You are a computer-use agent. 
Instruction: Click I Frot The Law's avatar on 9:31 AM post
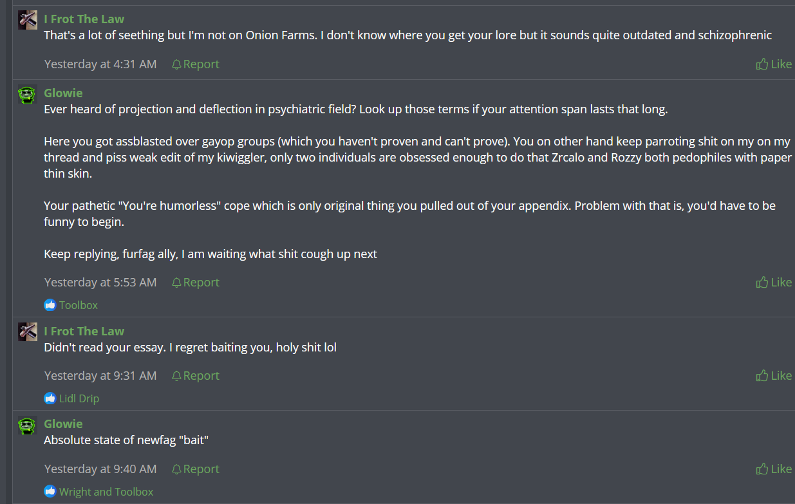coord(28,332)
